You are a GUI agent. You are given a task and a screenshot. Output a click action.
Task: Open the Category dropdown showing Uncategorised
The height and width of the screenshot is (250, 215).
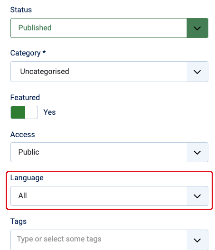coord(109,72)
